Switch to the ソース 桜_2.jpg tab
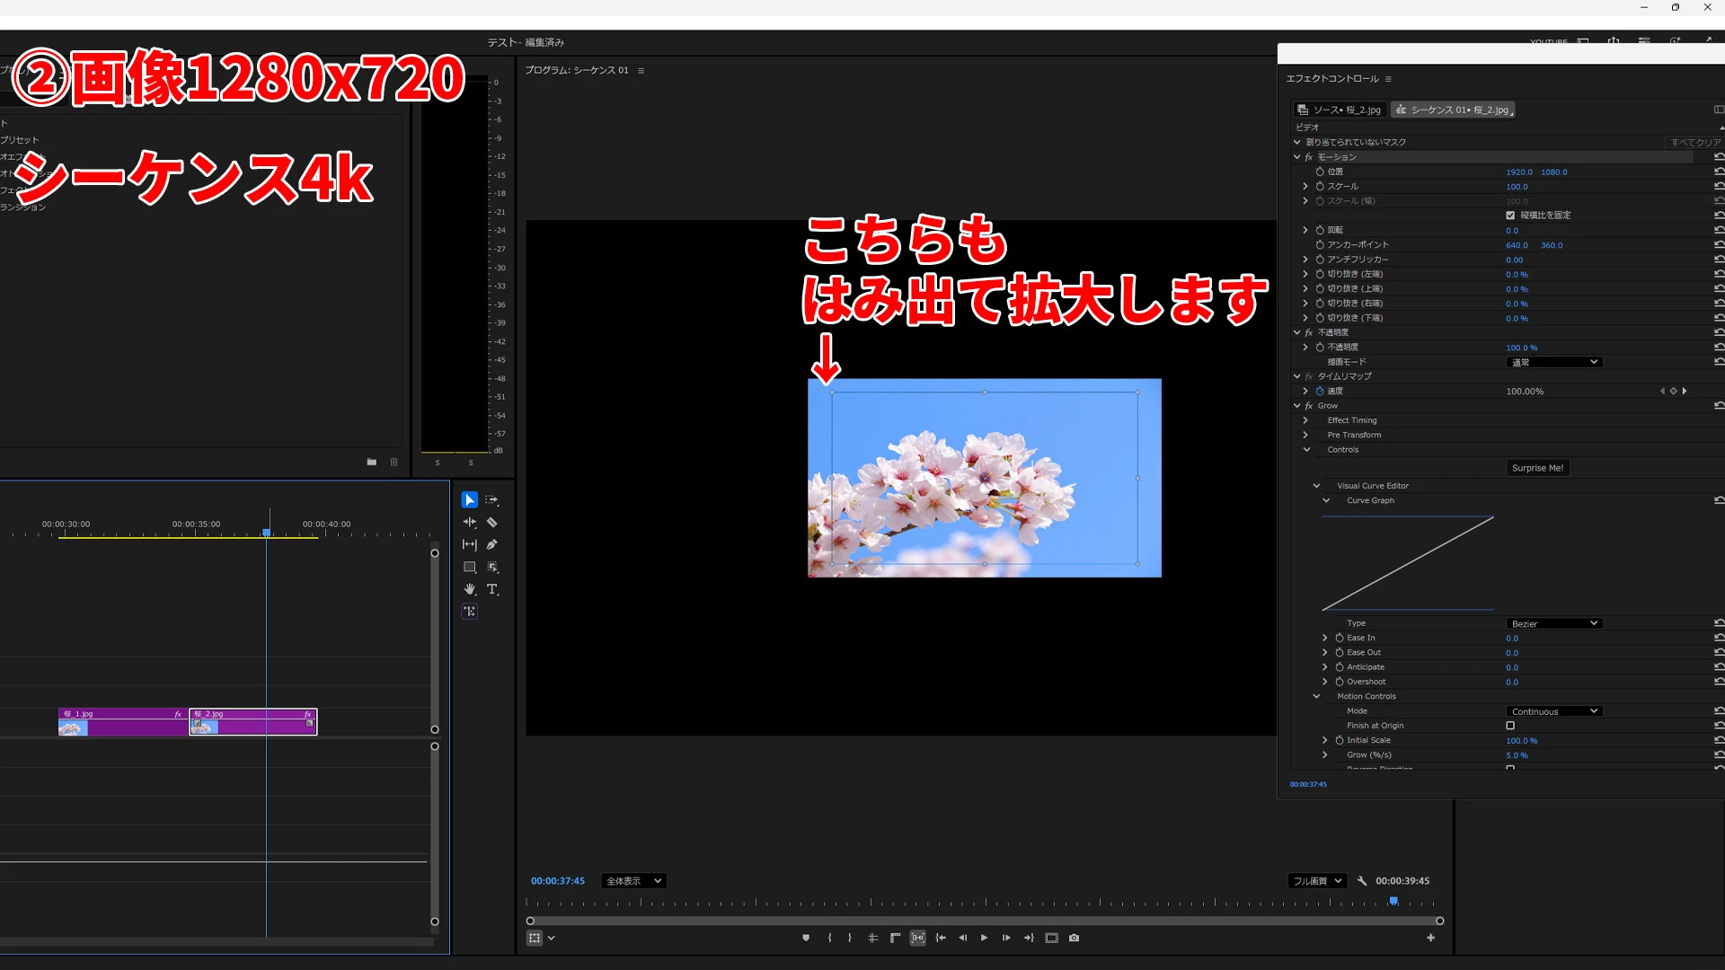This screenshot has height=970, width=1725. 1339,110
